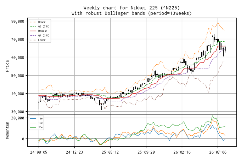Viewport: 241px width, 159px height.
Task: Click the 'Momentum' y-axis title
Action: pyautogui.click(x=7, y=130)
